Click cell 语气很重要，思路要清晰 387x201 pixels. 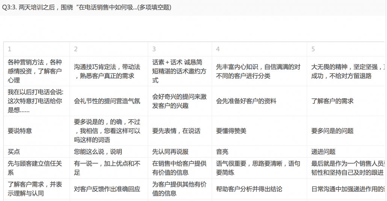coord(259,168)
